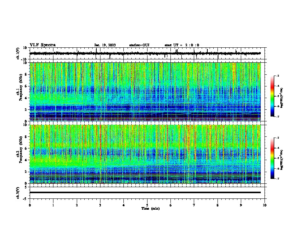Image resolution: width=298 pixels, height=230 pixels.
Task: Click the ch.2 spectrogram color scale bar
Action: tap(272, 158)
